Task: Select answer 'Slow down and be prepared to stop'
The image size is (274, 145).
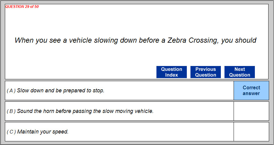Action: pos(61,91)
